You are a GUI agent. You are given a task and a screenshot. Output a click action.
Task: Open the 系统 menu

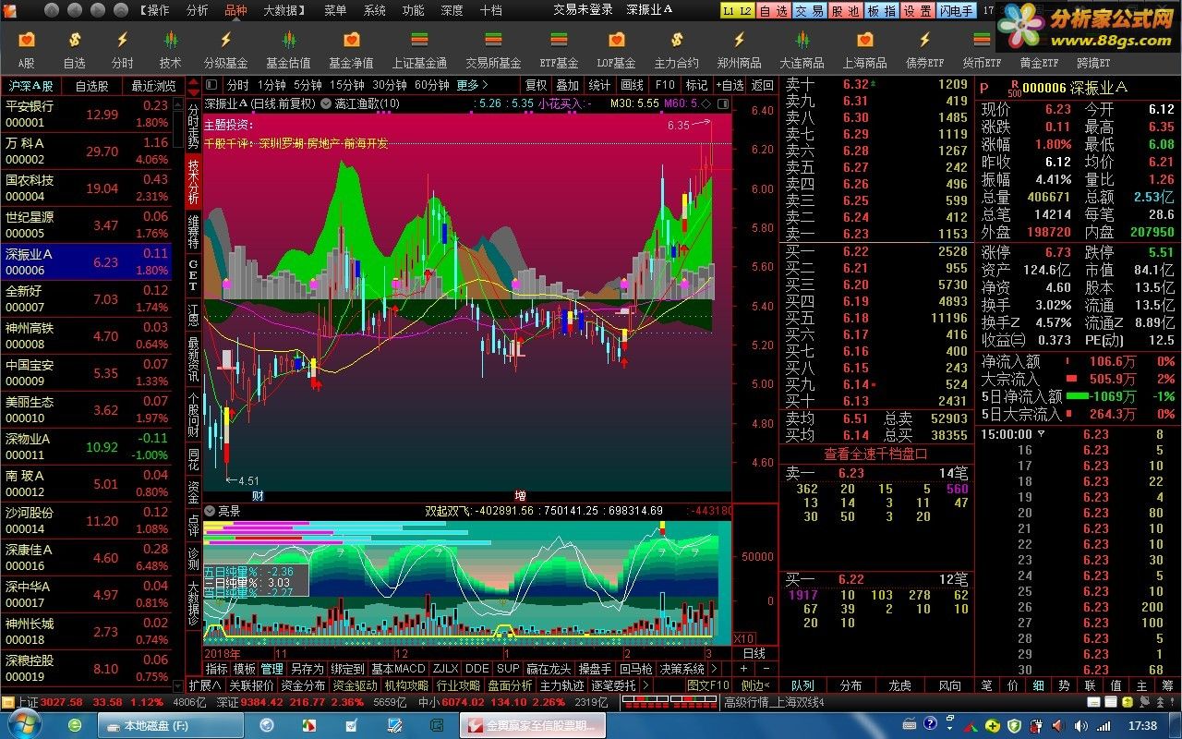[x=374, y=10]
